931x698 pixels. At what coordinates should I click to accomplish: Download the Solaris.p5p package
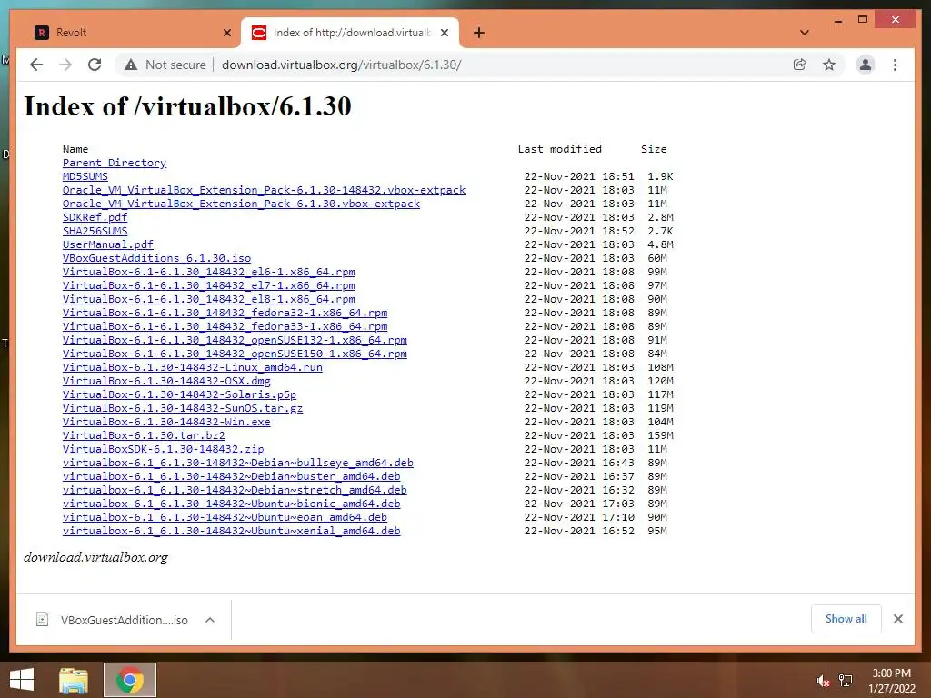(179, 394)
